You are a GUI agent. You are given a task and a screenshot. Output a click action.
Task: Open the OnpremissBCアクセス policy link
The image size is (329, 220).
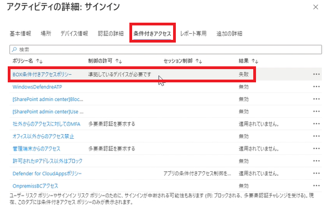(x=35, y=186)
